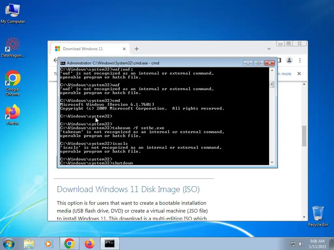Viewport: 334px width, 250px height.
Task: Click the Chrome page scrollbar thumb
Action: click(304, 136)
